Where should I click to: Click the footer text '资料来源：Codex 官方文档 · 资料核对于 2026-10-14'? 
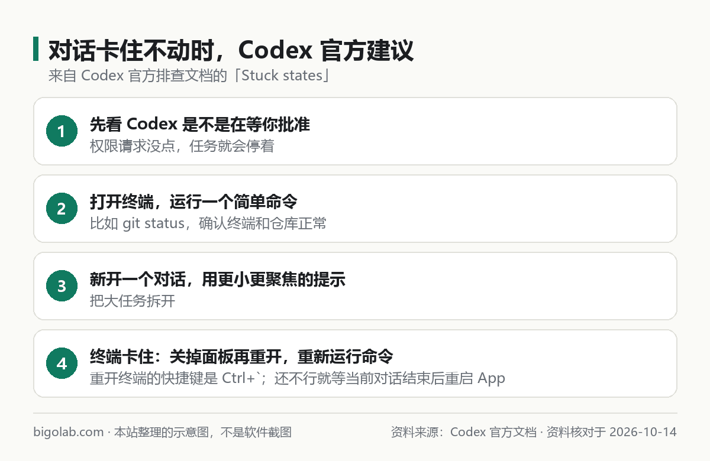(534, 432)
